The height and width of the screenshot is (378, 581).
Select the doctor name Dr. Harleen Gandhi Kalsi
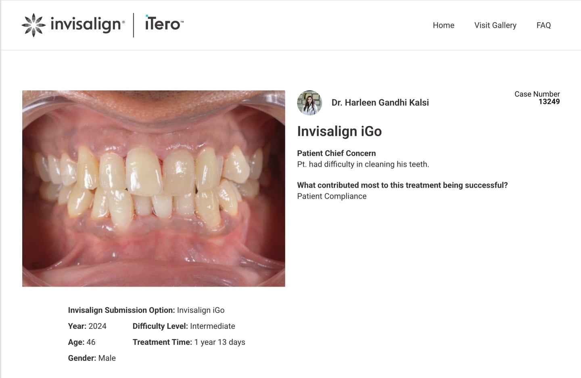tap(380, 102)
